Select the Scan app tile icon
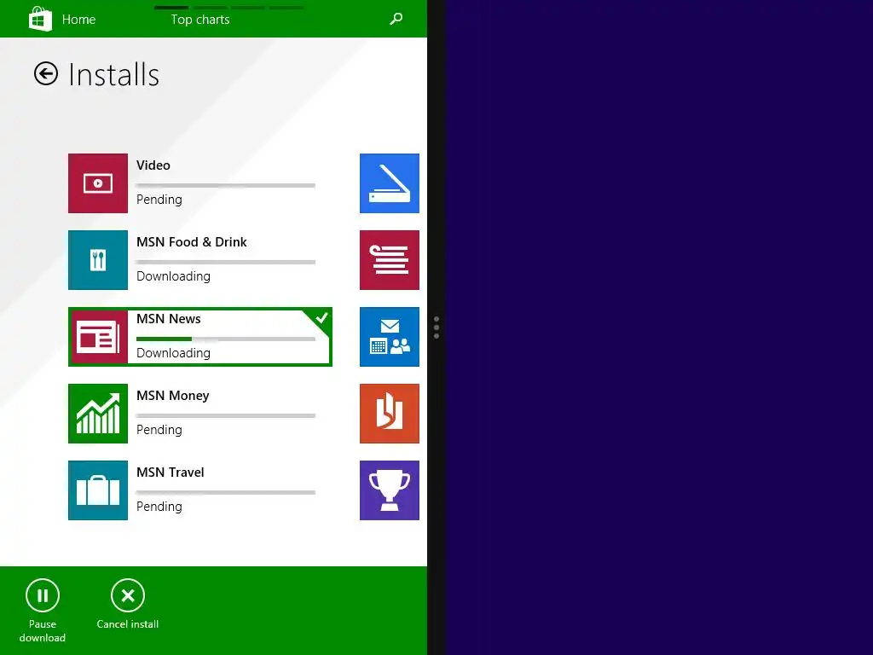This screenshot has width=873, height=655. coord(389,183)
